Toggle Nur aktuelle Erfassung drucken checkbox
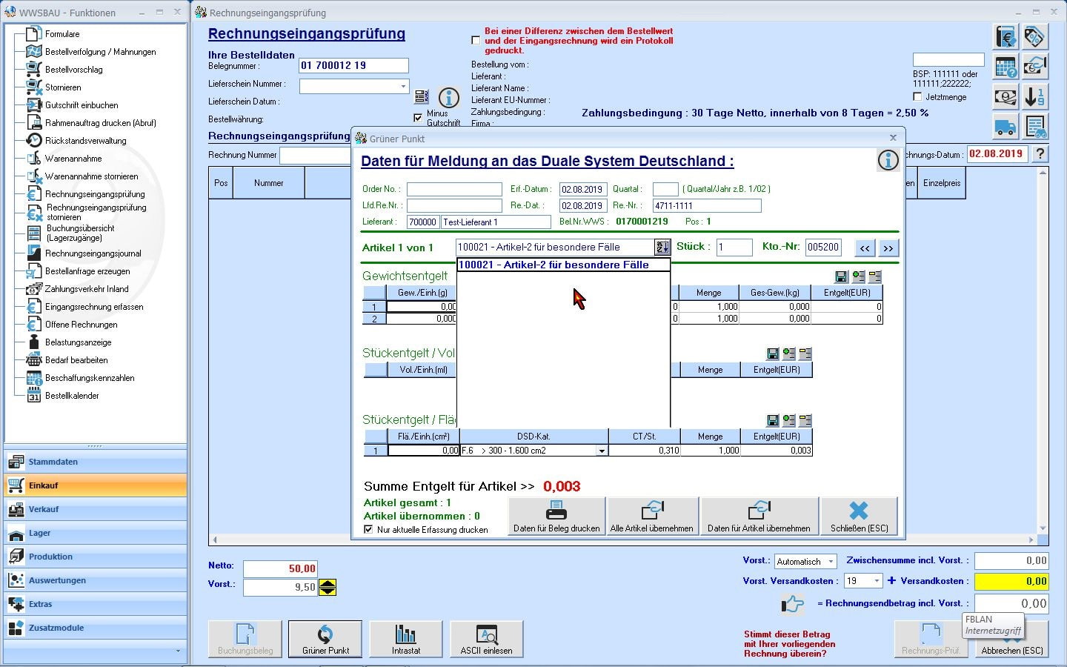The width and height of the screenshot is (1067, 667). [368, 530]
